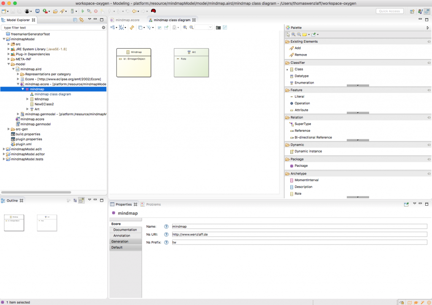Pin the Properties view
The height and width of the screenshot is (305, 432).
coord(406,204)
